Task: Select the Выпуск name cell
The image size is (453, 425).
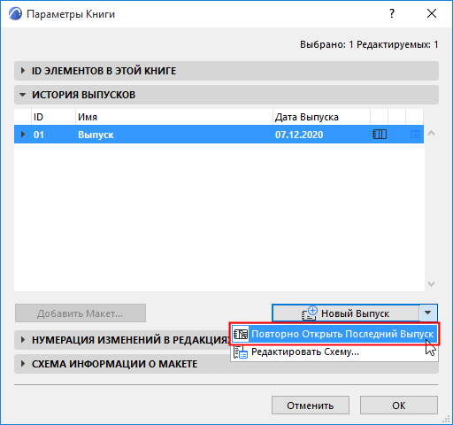Action: 96,135
